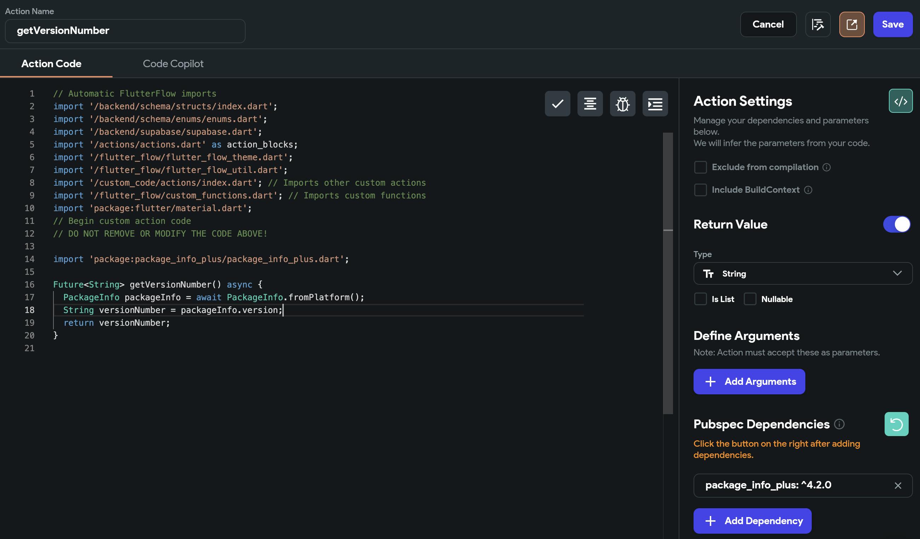This screenshot has height=539, width=920.
Task: Click the refresh Pubspec Dependencies icon
Action: click(896, 424)
